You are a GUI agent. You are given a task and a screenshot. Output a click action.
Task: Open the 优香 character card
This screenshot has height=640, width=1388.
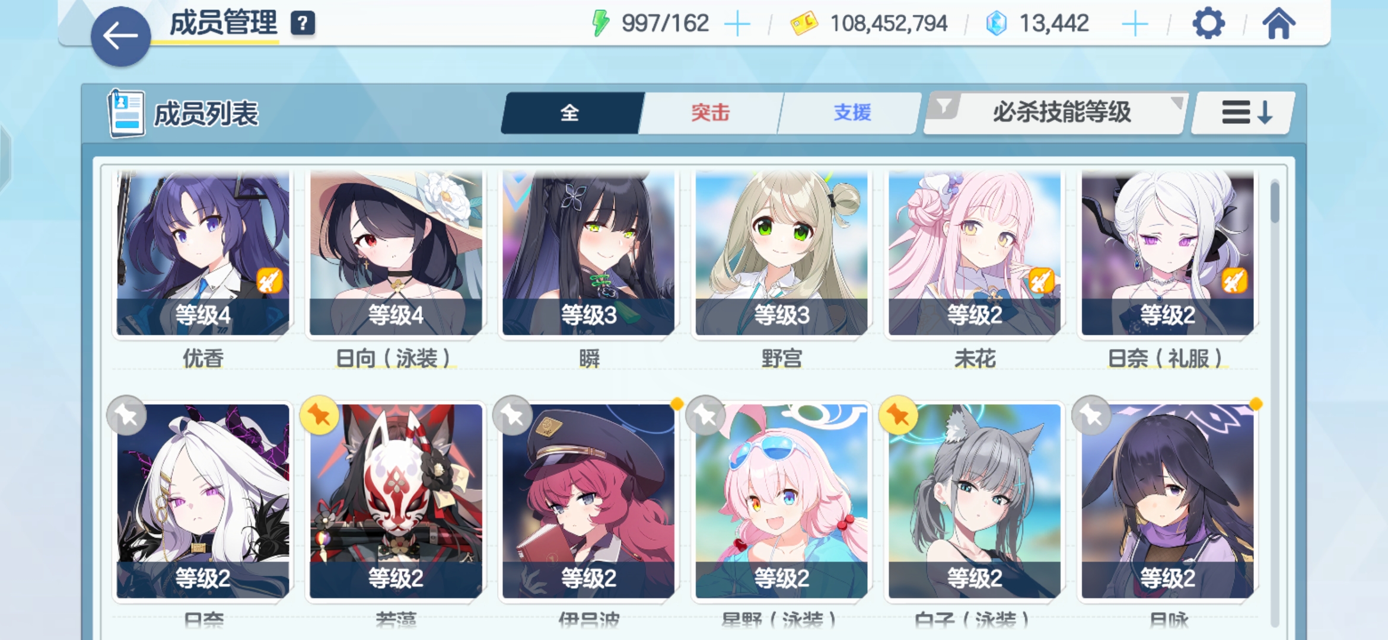point(203,254)
